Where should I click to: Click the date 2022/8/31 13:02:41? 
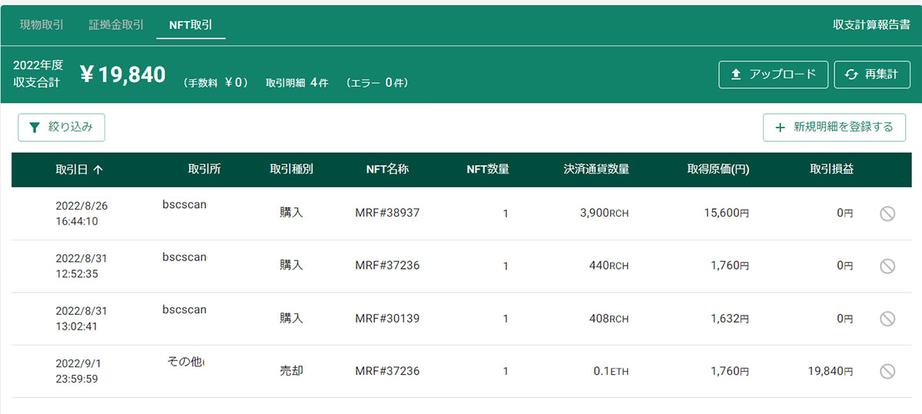81,318
